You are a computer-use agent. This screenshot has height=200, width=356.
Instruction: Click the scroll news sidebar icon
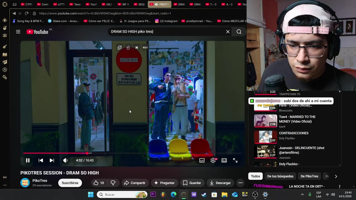click(x=5, y=62)
